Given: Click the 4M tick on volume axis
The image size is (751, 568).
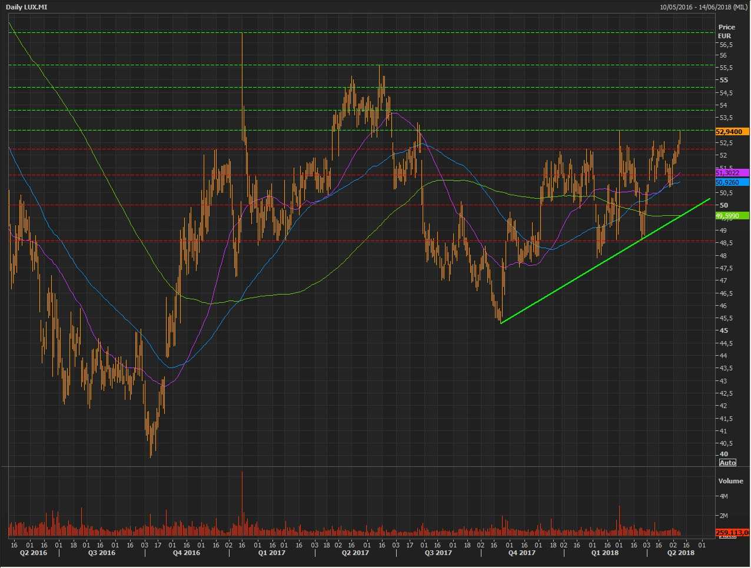Looking at the screenshot, I should (x=723, y=497).
